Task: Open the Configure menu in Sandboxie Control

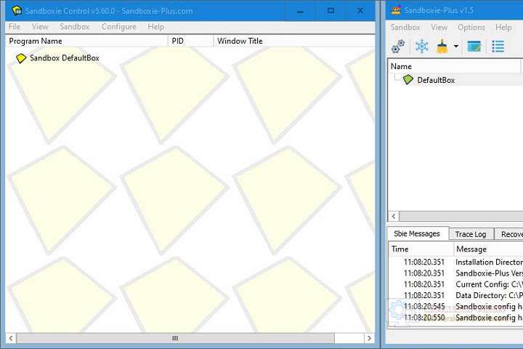Action: pos(118,27)
